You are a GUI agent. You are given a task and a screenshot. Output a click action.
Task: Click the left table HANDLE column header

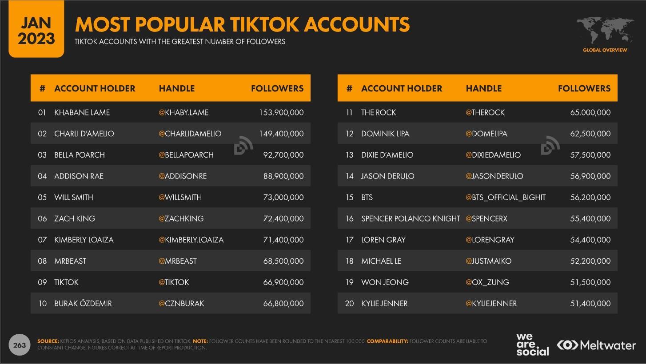click(177, 88)
